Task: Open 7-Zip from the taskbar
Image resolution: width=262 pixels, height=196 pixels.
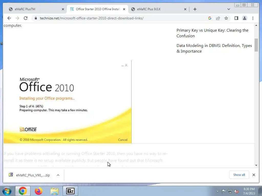Action: point(70,191)
